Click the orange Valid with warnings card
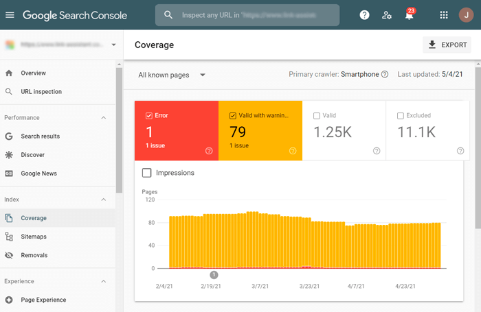 coord(260,130)
